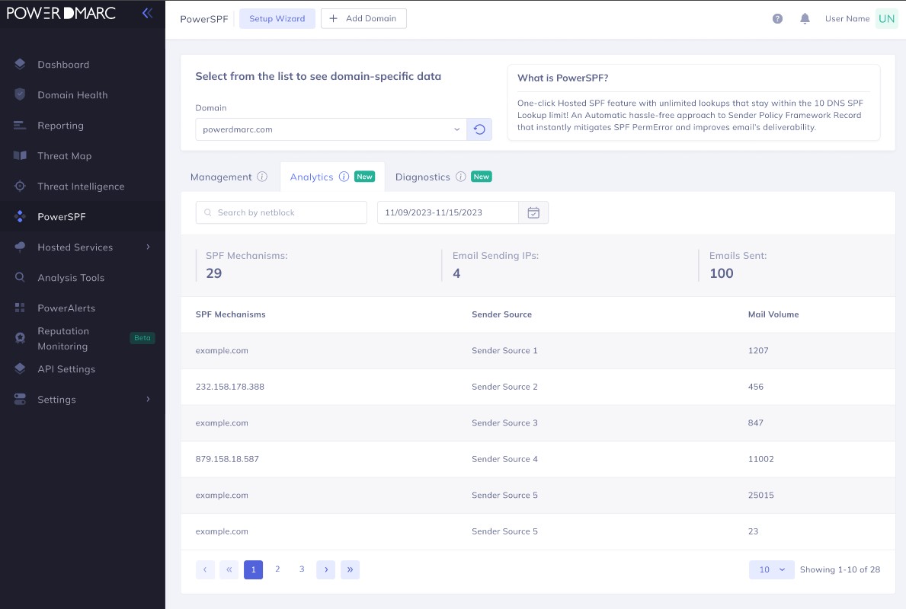Click the Sender Source 3 cell
The image size is (906, 609).
pos(504,422)
